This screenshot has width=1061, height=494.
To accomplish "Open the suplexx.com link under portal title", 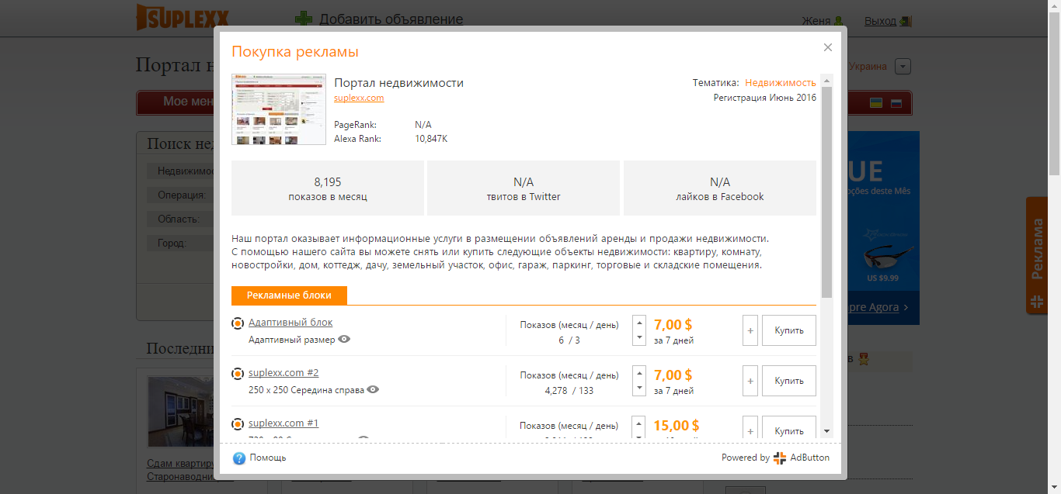I will coord(359,98).
